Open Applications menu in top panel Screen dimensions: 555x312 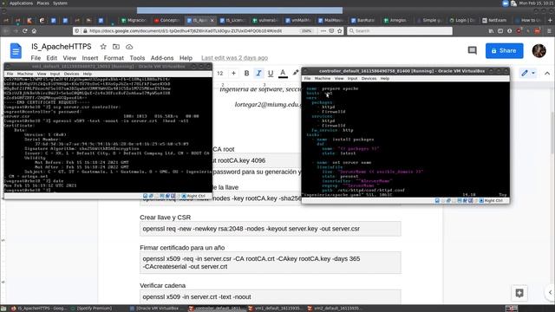[21, 3]
